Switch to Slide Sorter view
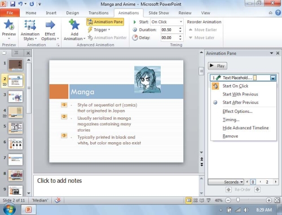This screenshot has height=215, width=282. click(196, 200)
